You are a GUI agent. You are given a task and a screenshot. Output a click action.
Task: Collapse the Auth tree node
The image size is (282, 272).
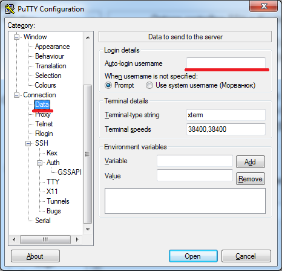tap(40, 163)
